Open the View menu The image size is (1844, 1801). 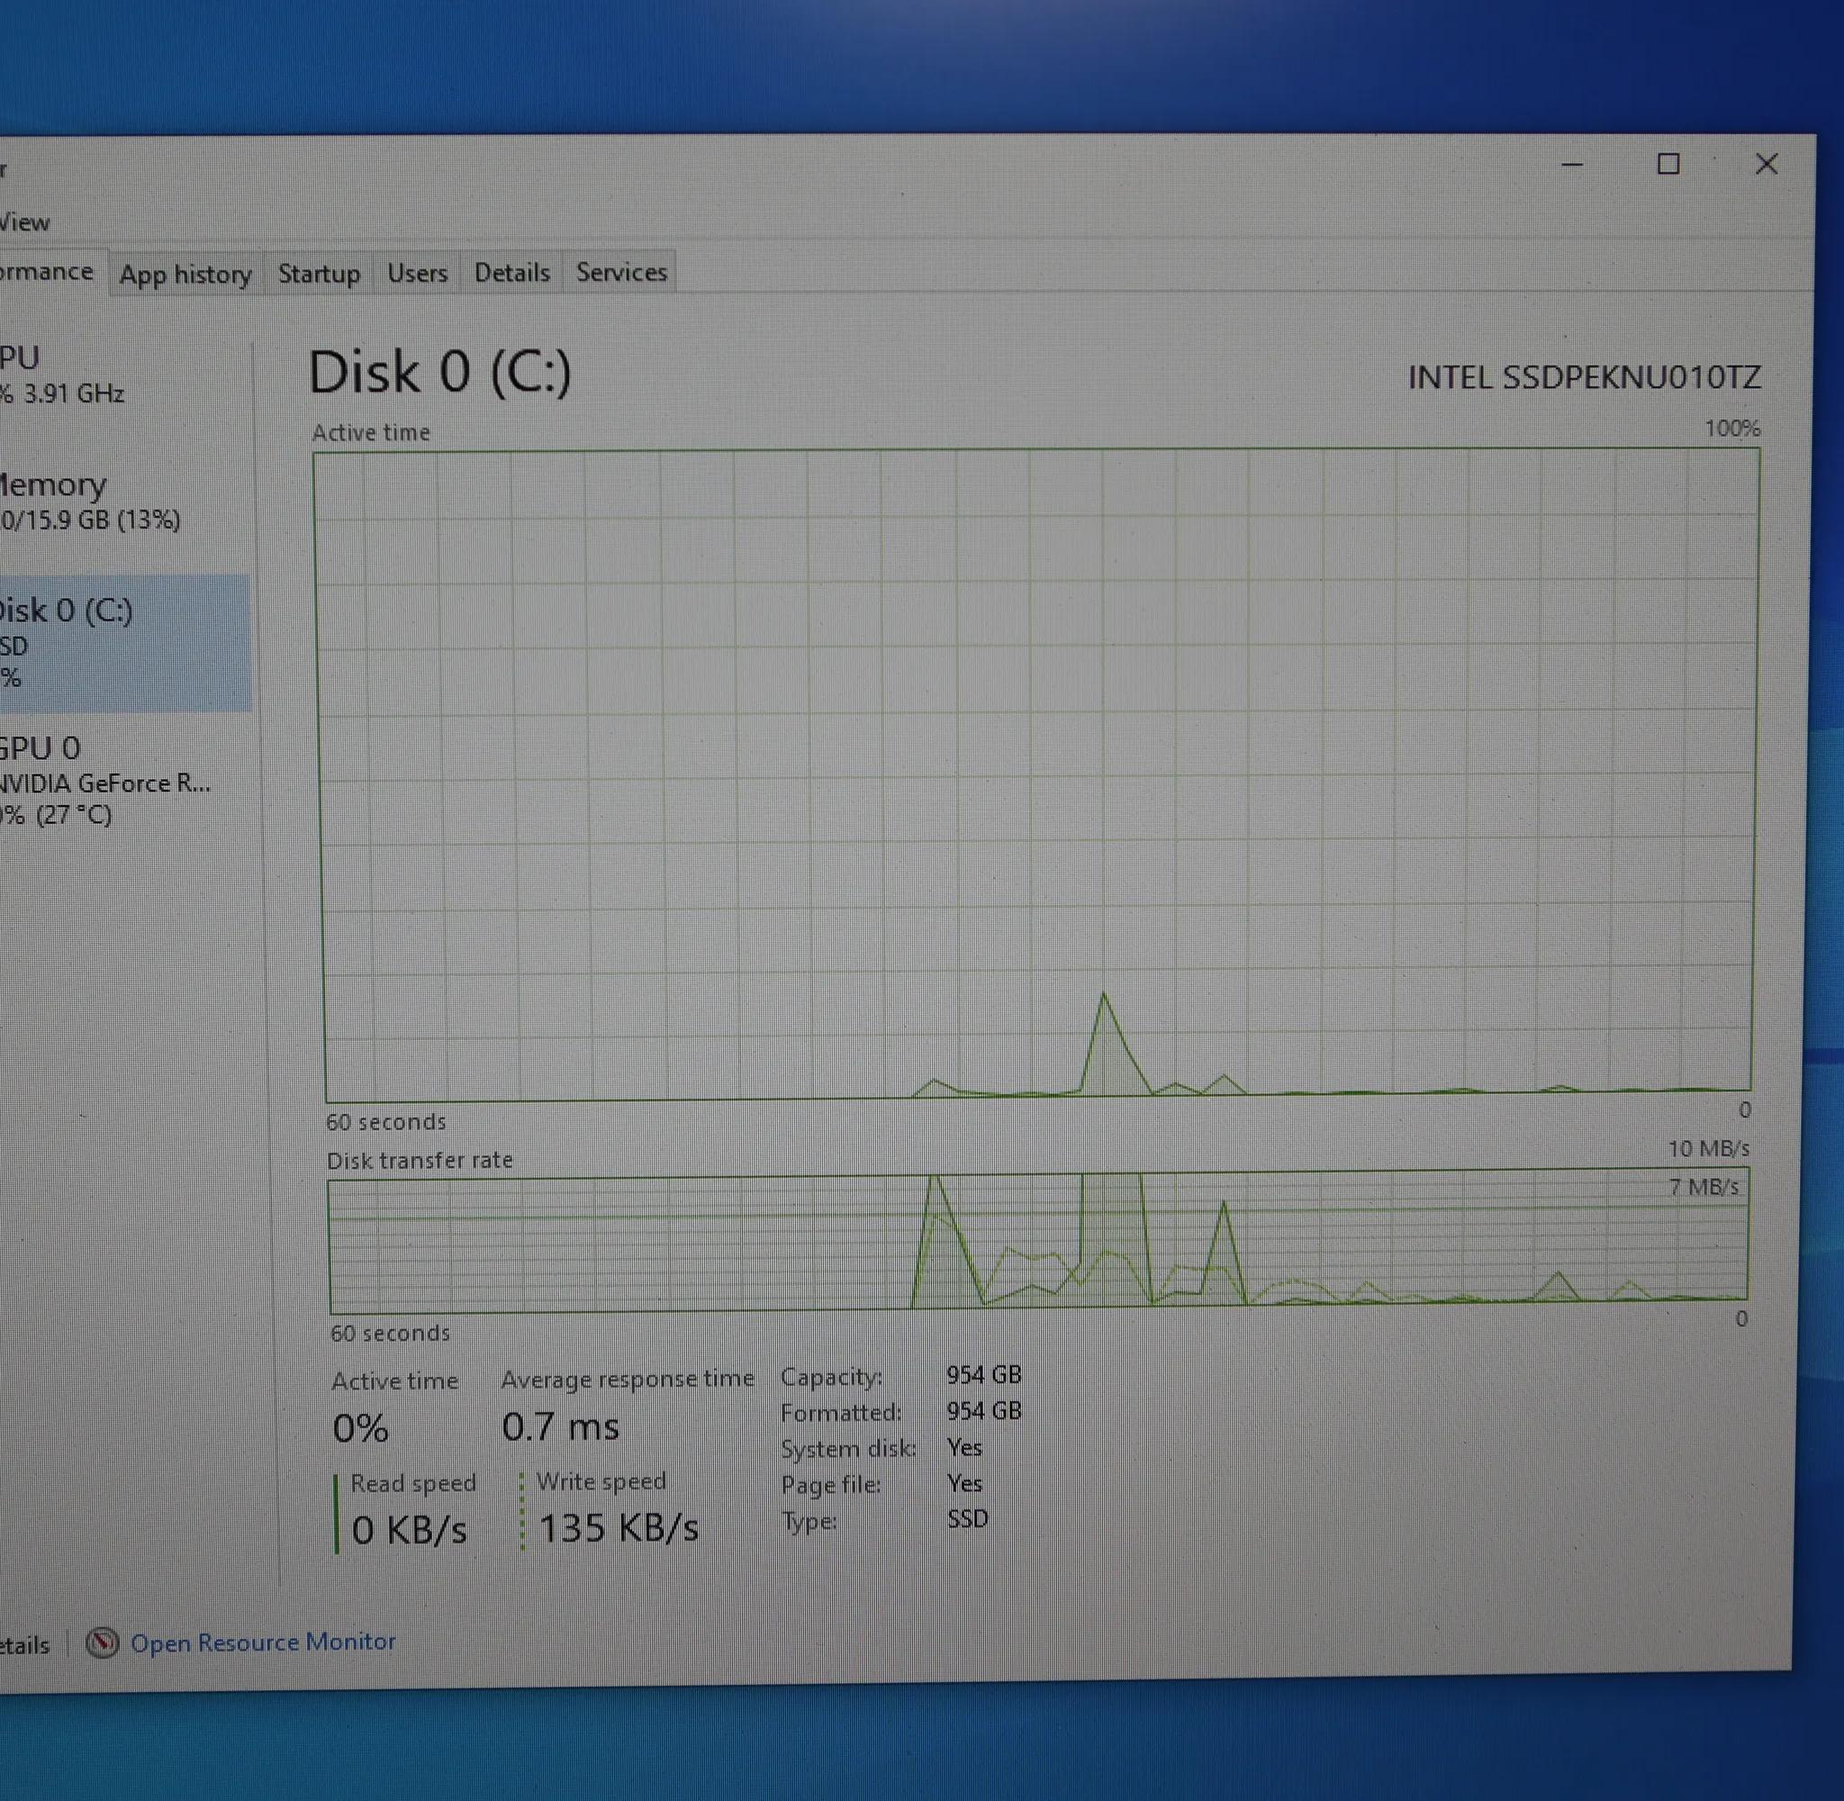(24, 222)
